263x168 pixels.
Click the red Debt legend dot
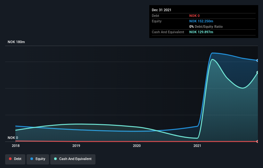coord(10,159)
